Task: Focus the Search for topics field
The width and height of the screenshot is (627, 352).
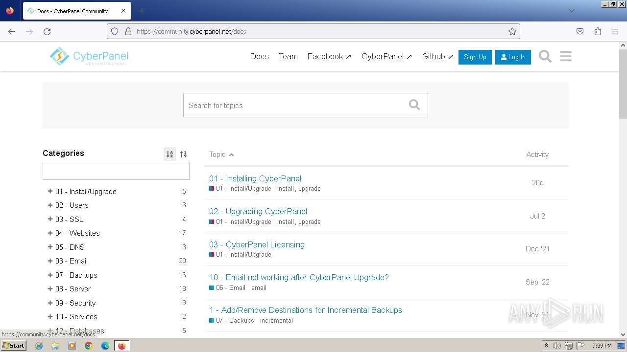Action: [305, 105]
